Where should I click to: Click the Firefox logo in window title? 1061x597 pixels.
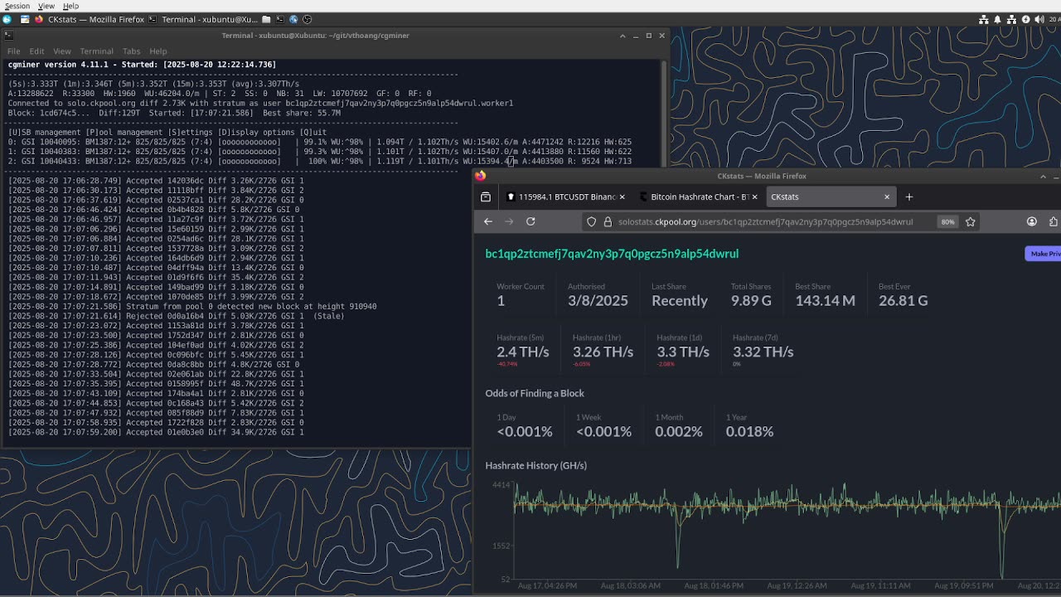pyautogui.click(x=480, y=176)
